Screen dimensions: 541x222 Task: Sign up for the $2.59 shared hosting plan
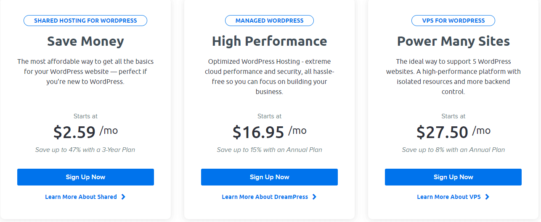pyautogui.click(x=85, y=177)
